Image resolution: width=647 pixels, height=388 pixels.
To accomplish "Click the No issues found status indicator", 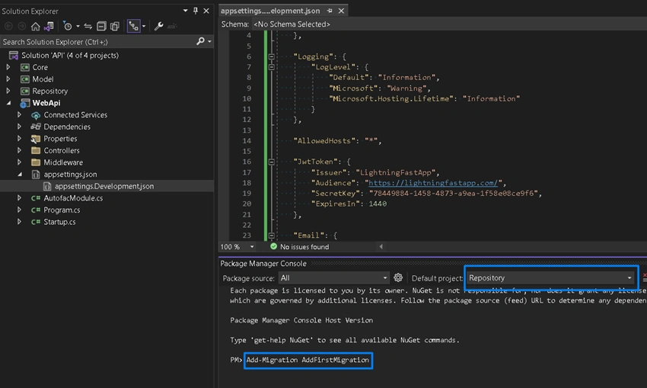I will (300, 247).
